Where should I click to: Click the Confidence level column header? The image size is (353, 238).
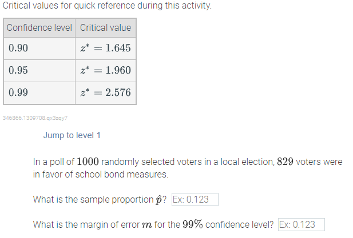tap(39, 28)
